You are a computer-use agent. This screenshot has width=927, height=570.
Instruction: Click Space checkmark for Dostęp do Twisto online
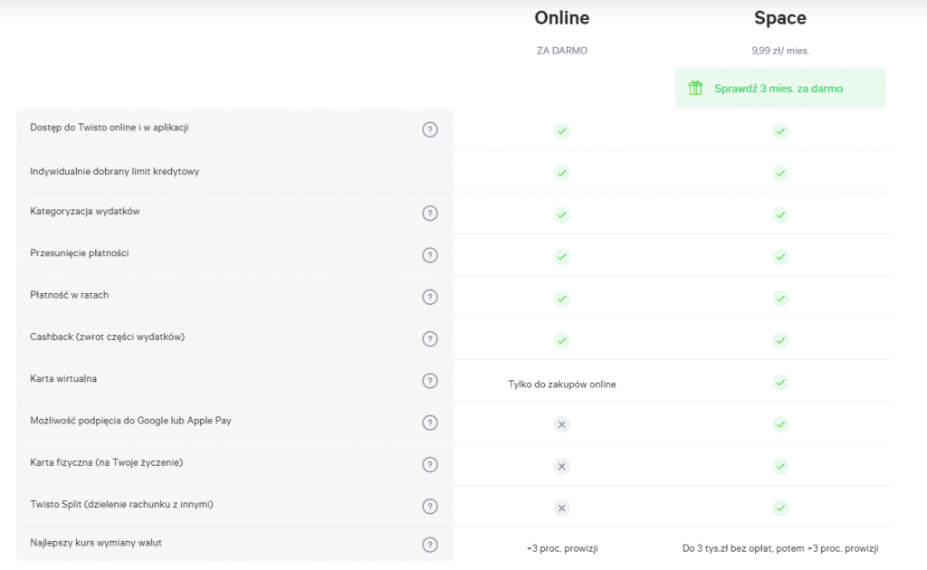coord(780,131)
